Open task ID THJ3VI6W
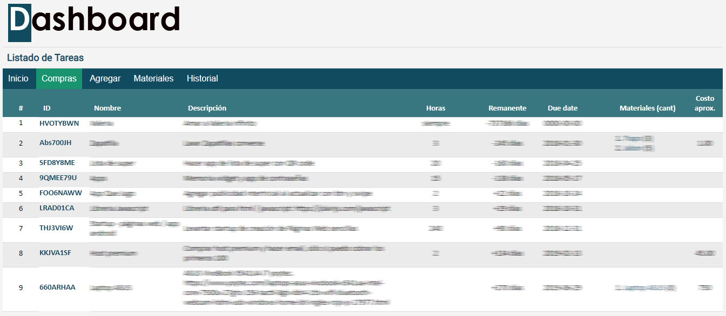The image size is (726, 316). [56, 228]
